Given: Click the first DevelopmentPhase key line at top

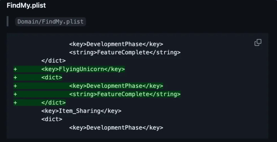Looking at the screenshot, I should coord(116,44).
